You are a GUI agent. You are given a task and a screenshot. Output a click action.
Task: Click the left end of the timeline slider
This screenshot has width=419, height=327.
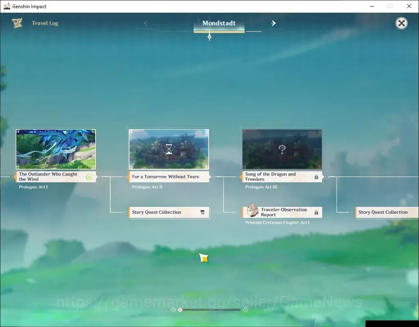[173, 310]
